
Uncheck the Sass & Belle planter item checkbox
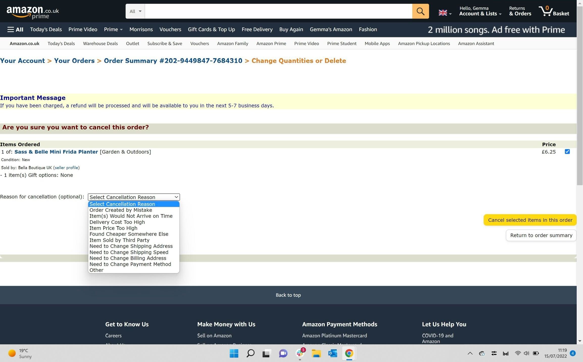point(567,152)
